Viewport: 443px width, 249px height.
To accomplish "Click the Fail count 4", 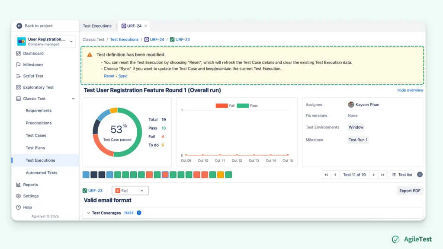I will point(163,137).
